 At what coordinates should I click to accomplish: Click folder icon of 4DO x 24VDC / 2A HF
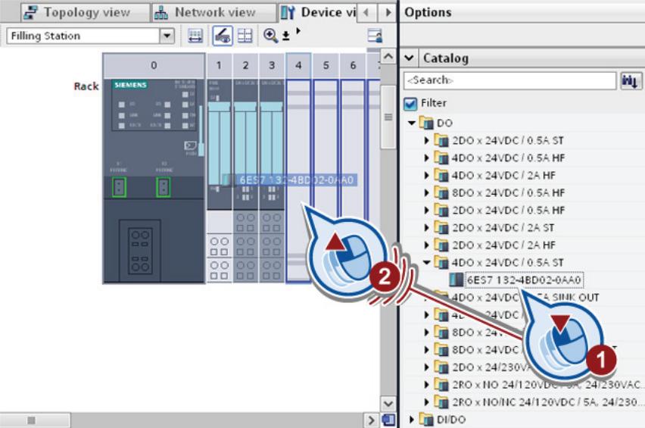click(441, 175)
